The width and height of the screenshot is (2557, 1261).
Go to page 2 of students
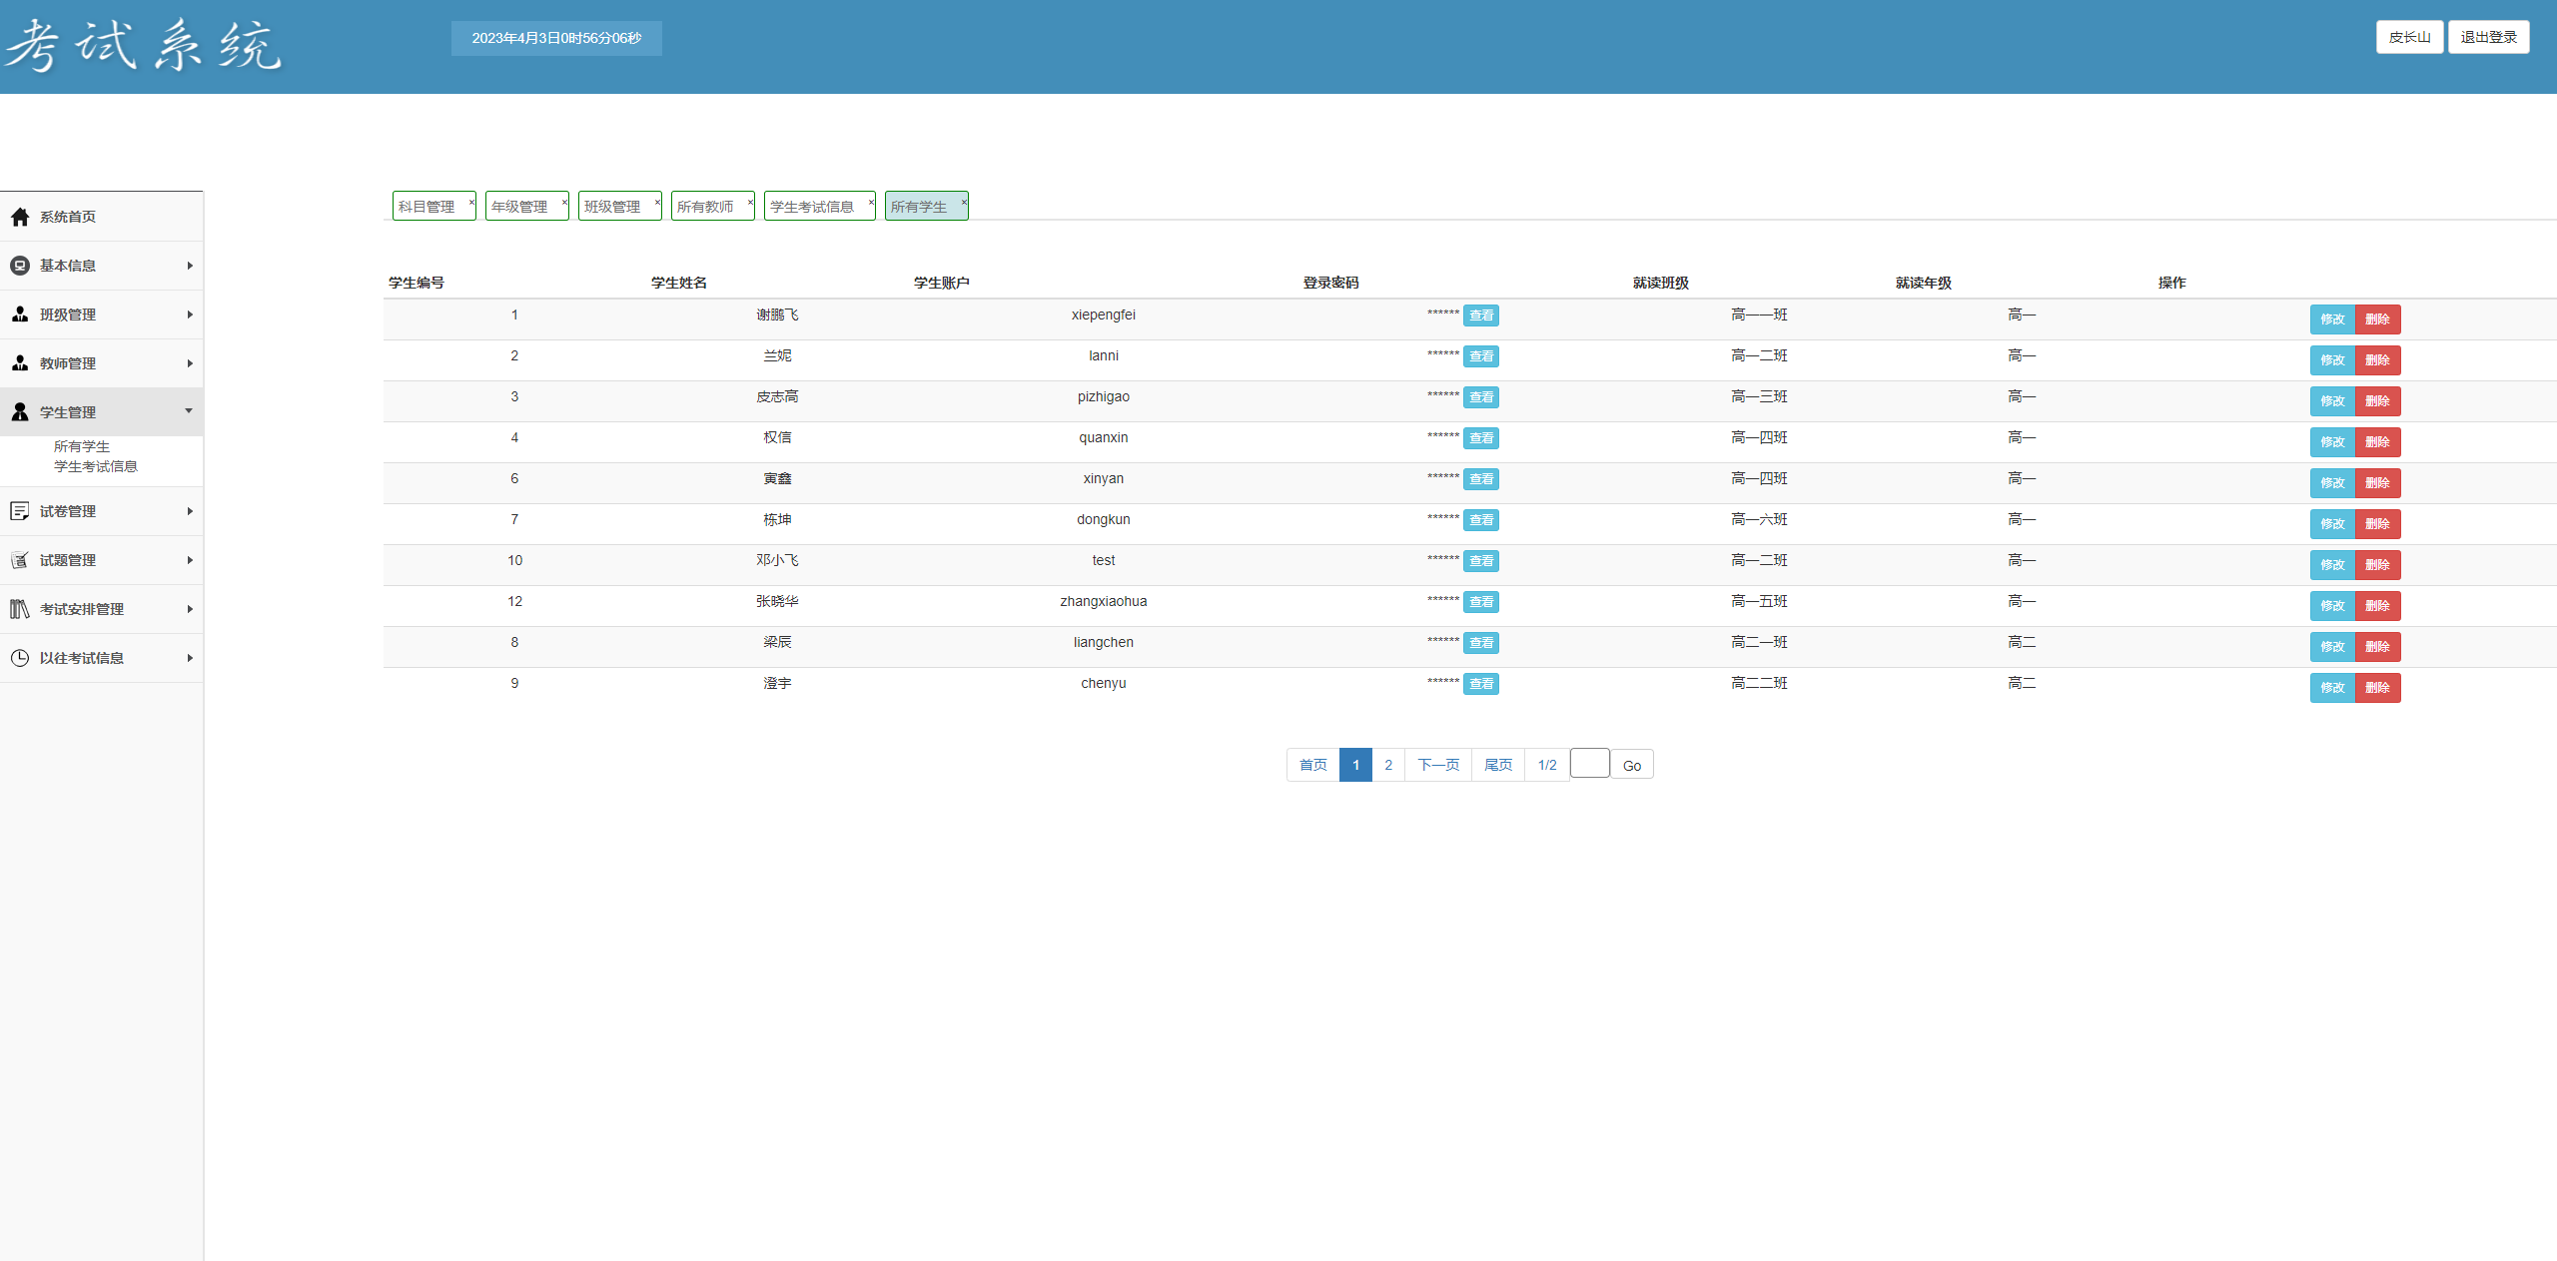coord(1388,765)
